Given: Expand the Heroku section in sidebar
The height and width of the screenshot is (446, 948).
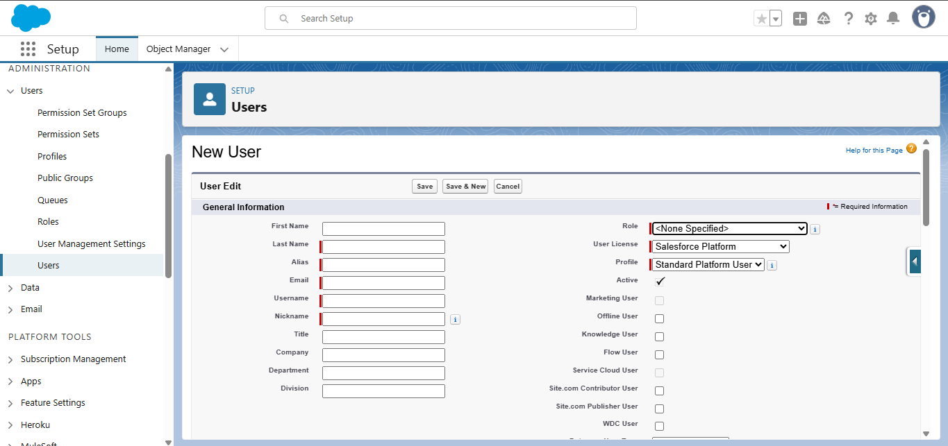Looking at the screenshot, I should [10, 425].
